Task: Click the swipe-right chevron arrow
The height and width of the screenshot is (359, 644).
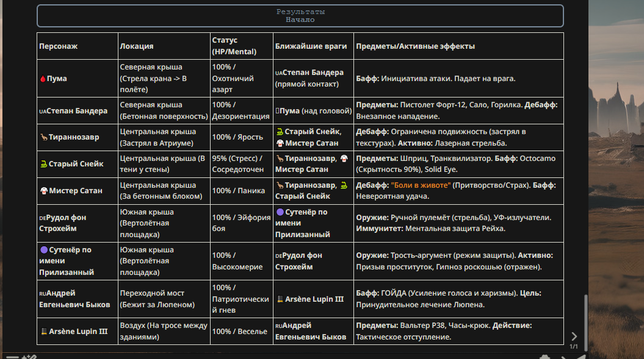Action: click(574, 336)
